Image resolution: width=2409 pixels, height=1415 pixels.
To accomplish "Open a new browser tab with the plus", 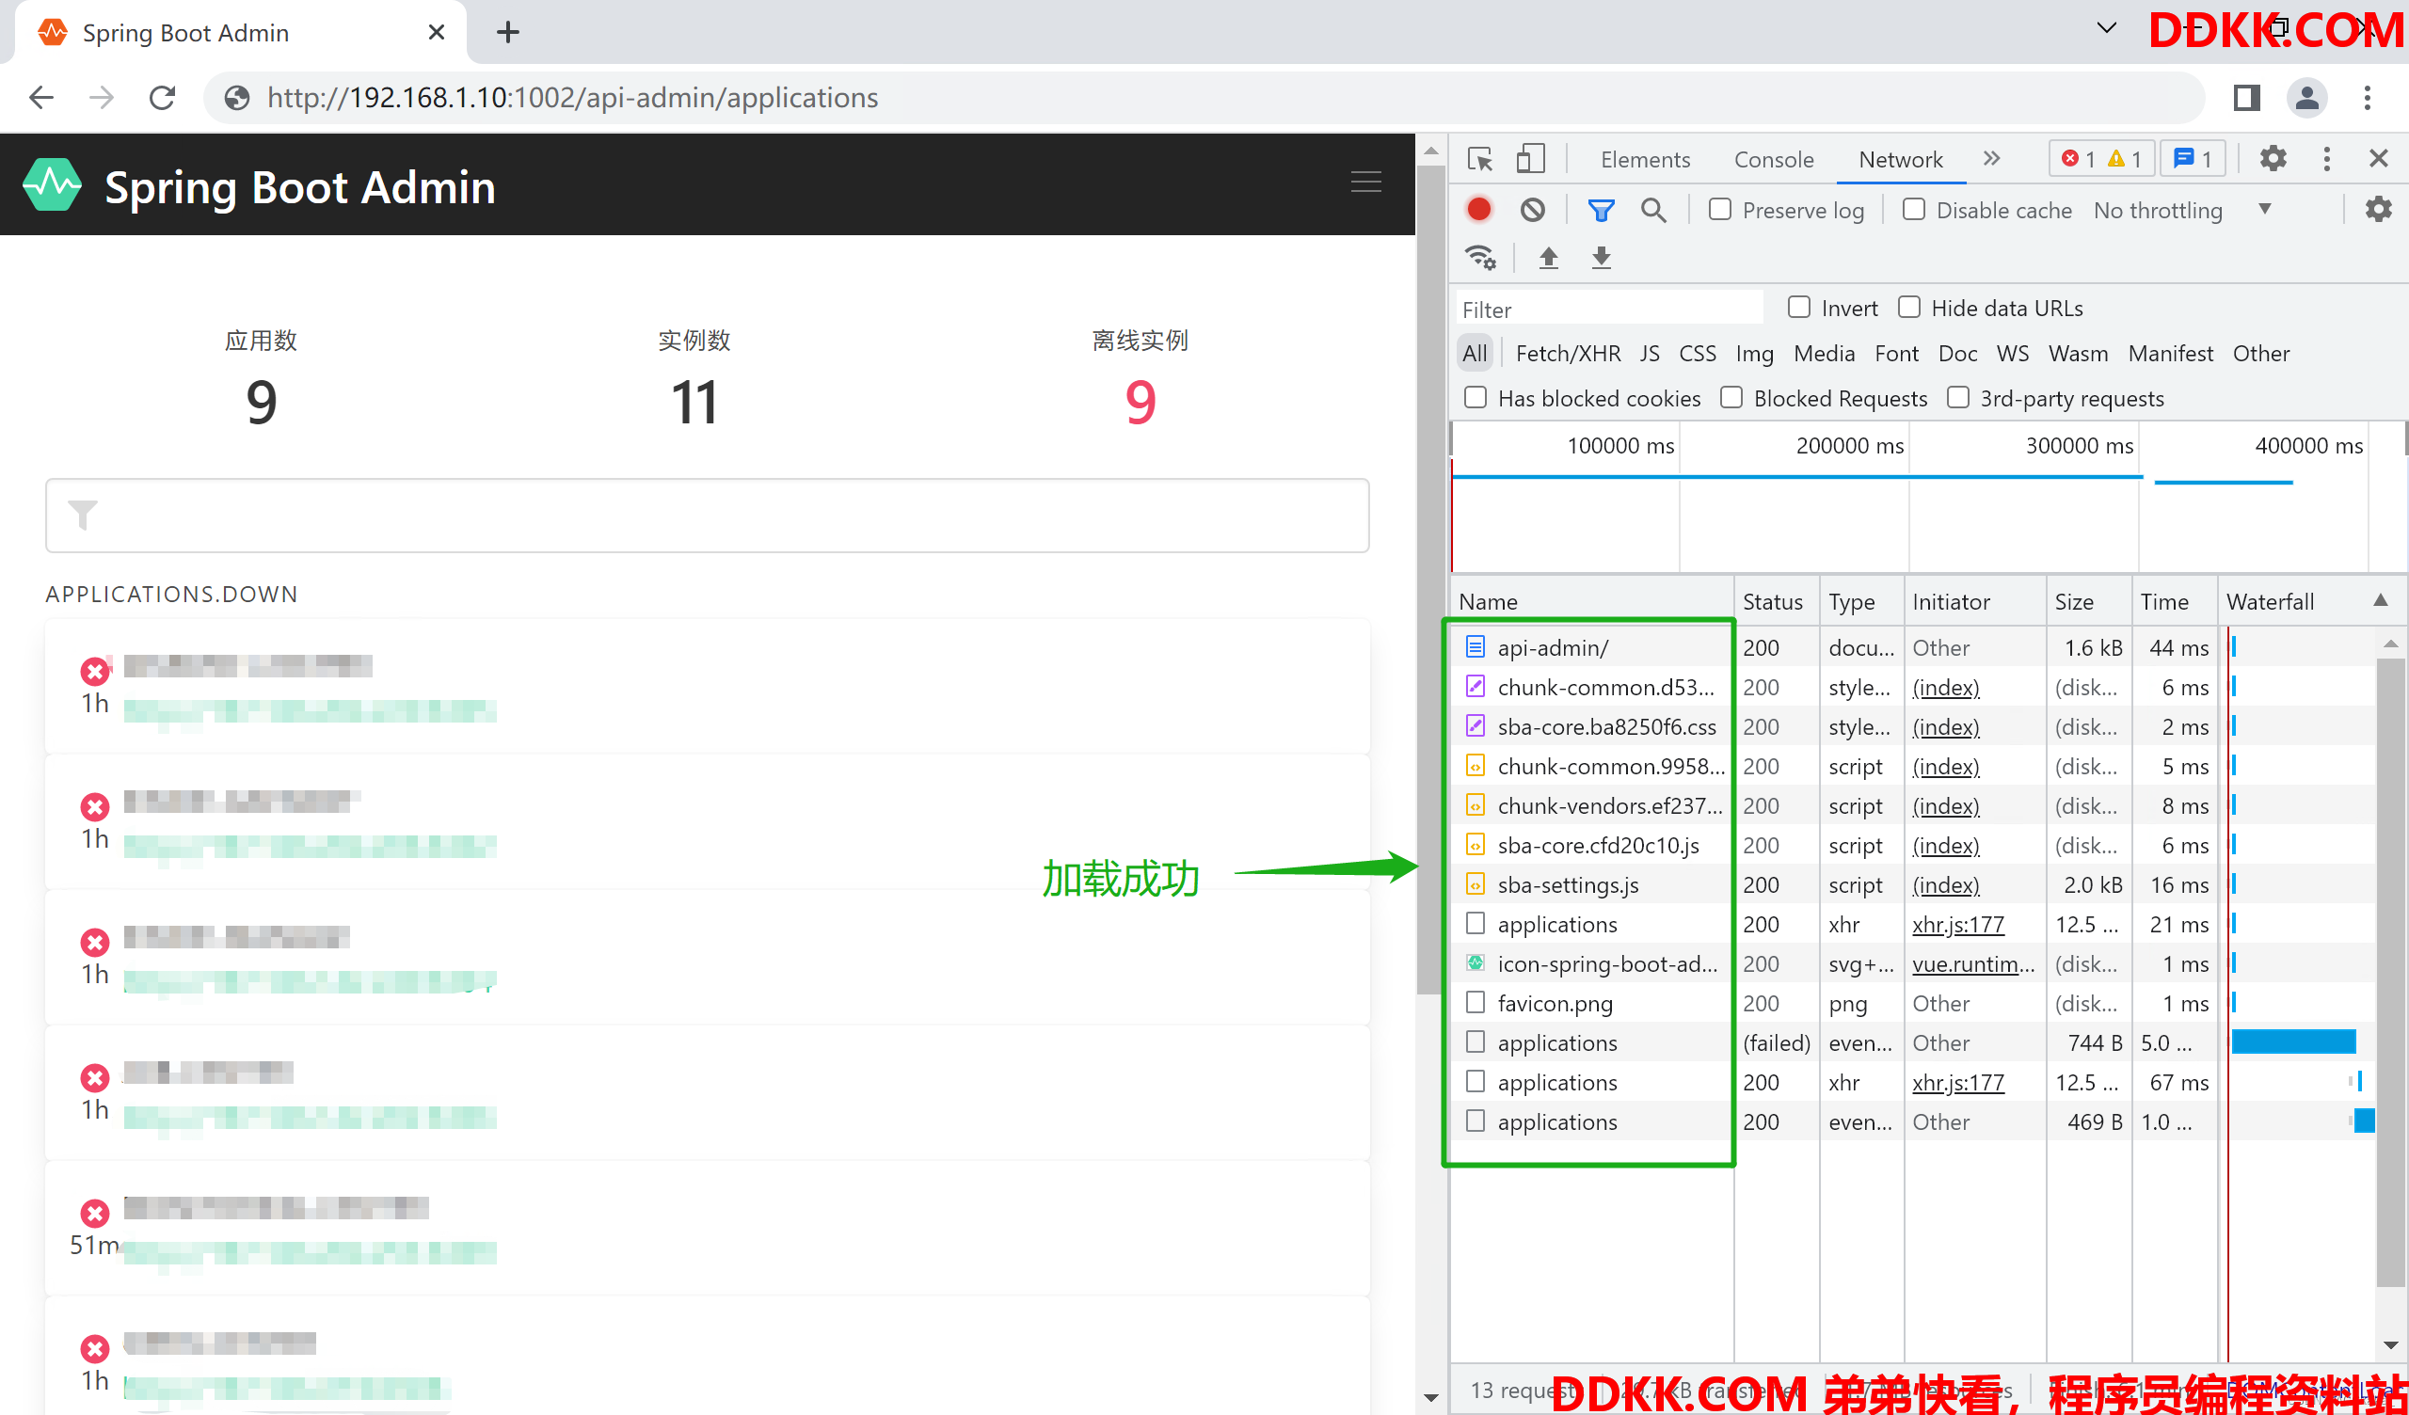I will [507, 33].
